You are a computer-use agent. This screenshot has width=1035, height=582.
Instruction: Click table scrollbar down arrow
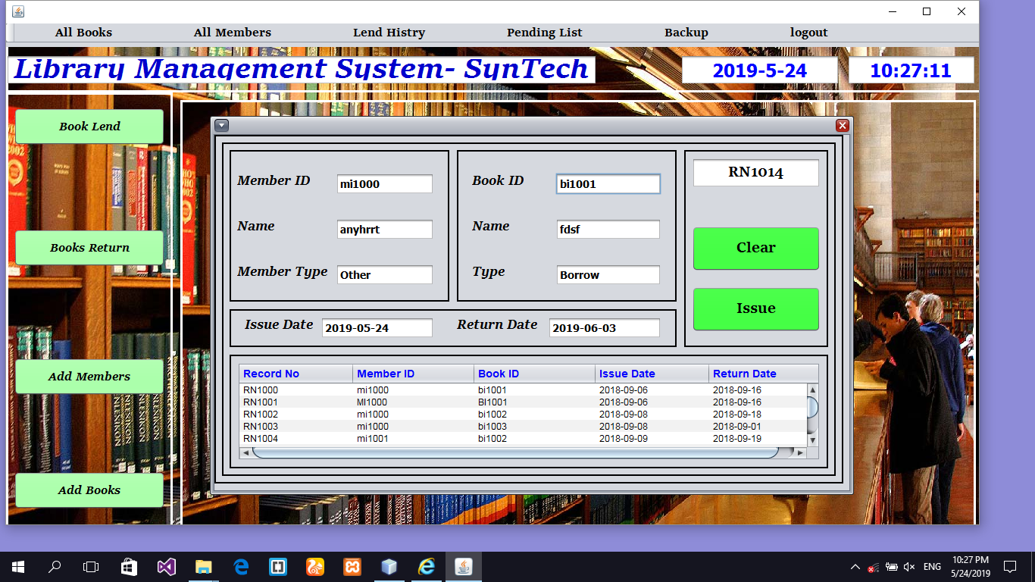pos(813,440)
